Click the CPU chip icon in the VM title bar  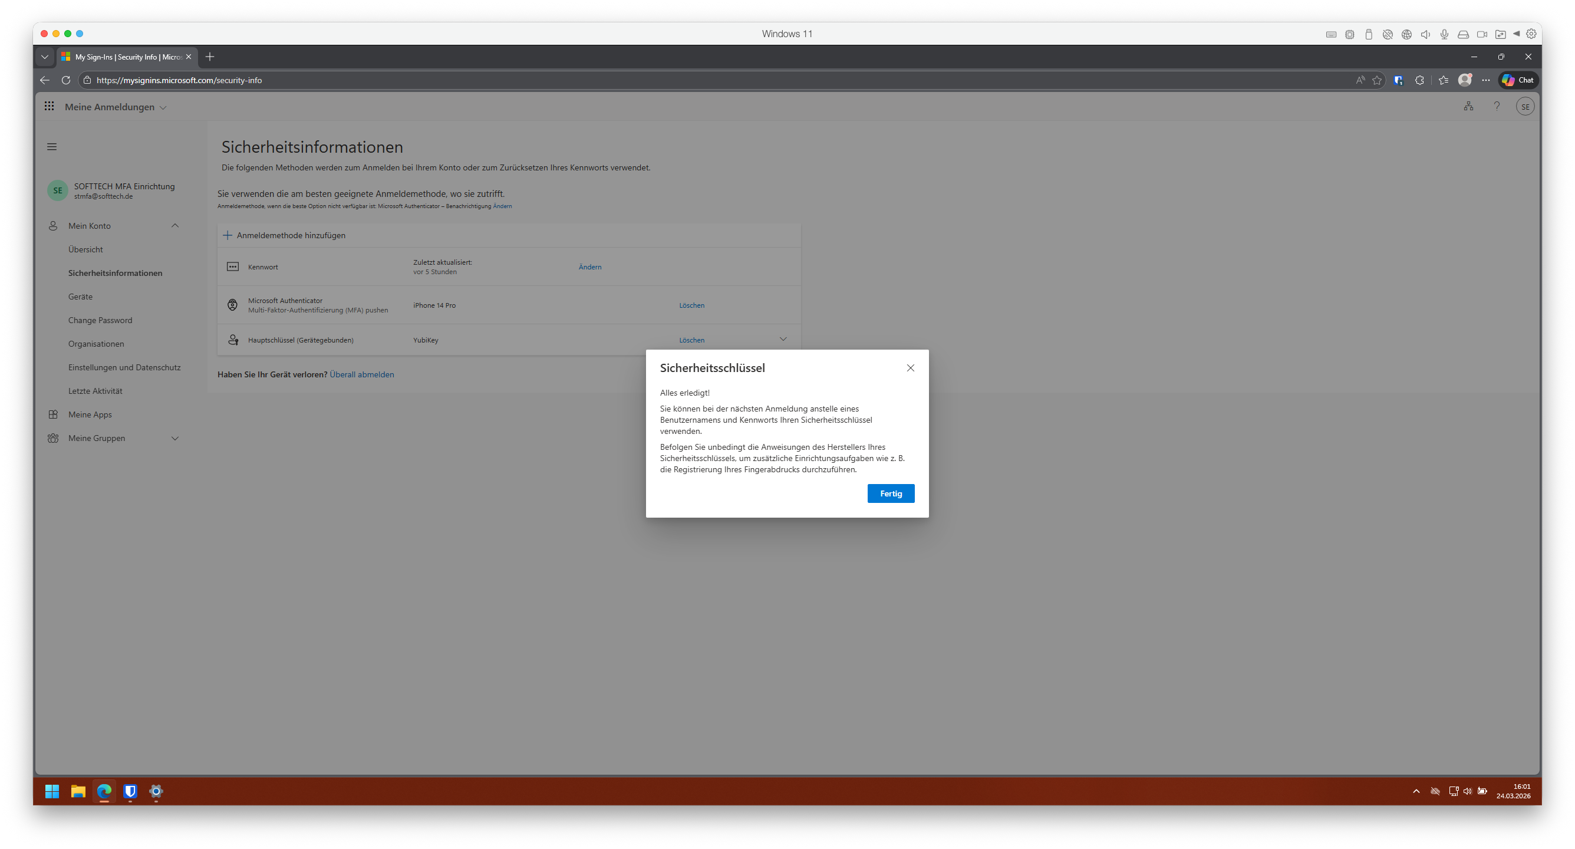point(1350,34)
